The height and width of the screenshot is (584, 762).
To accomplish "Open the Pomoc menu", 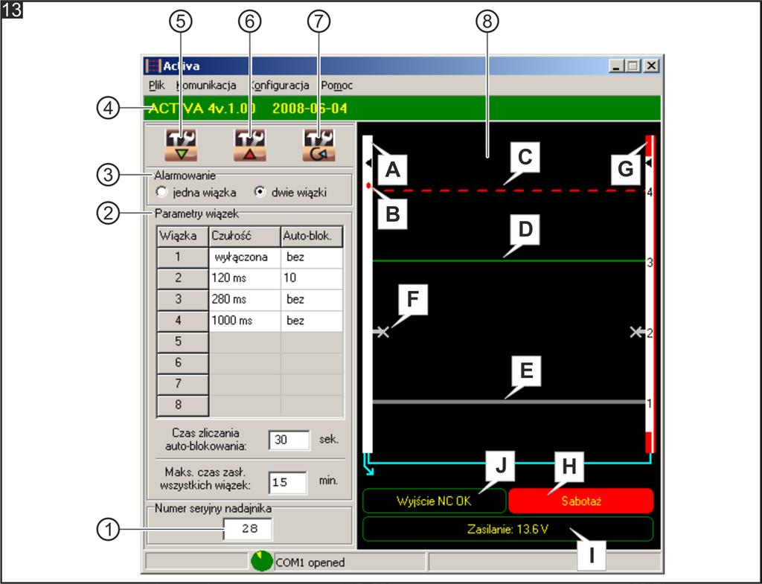I will [337, 86].
